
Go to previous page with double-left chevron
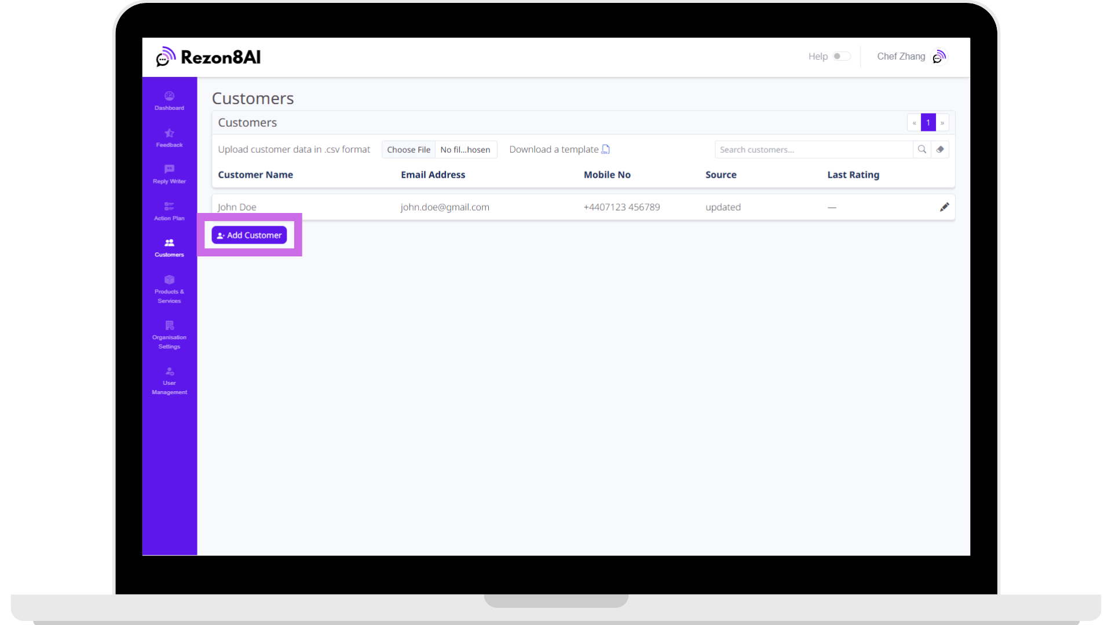coord(914,122)
